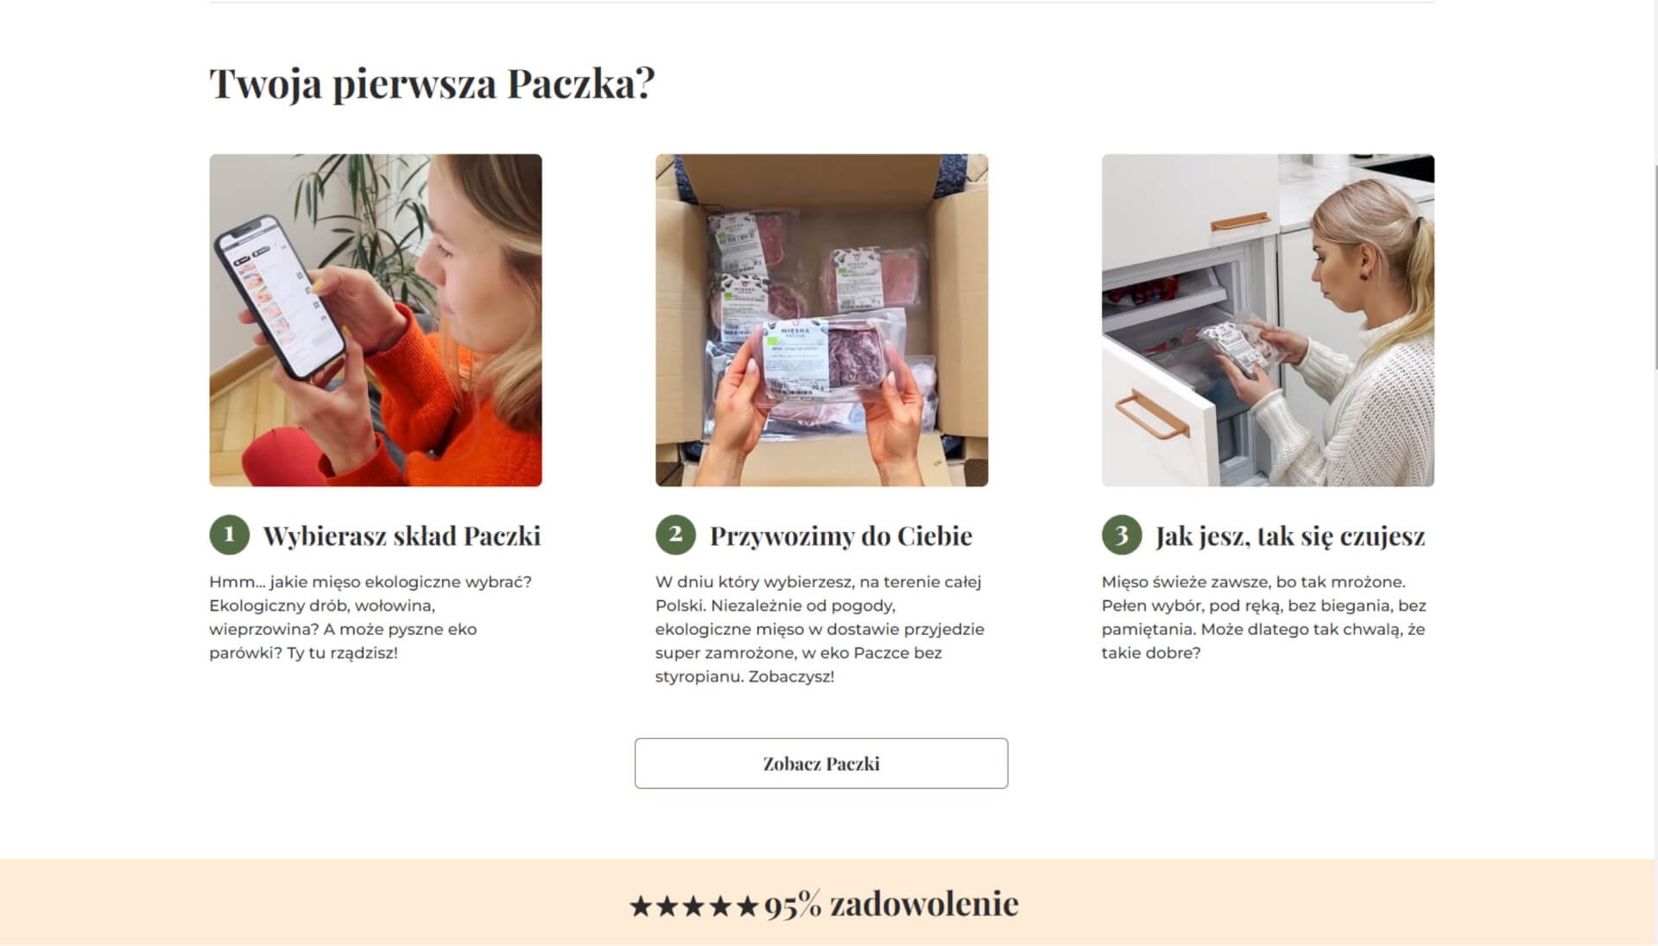Viewport: 1658px width, 946px height.
Task: Select the meat box unpacking photo
Action: 821,321
